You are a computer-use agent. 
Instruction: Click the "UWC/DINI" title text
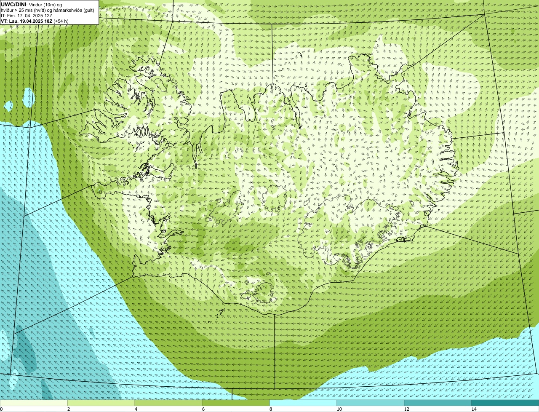[x=13, y=4]
